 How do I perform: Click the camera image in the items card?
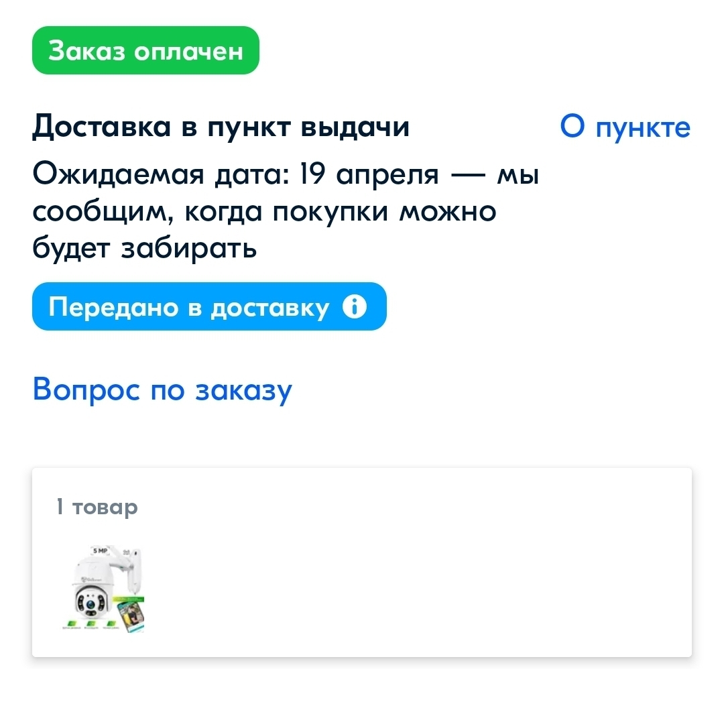coord(104,589)
